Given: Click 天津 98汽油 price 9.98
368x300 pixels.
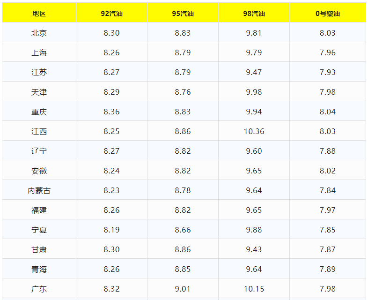Looking at the screenshot, I should (254, 92).
